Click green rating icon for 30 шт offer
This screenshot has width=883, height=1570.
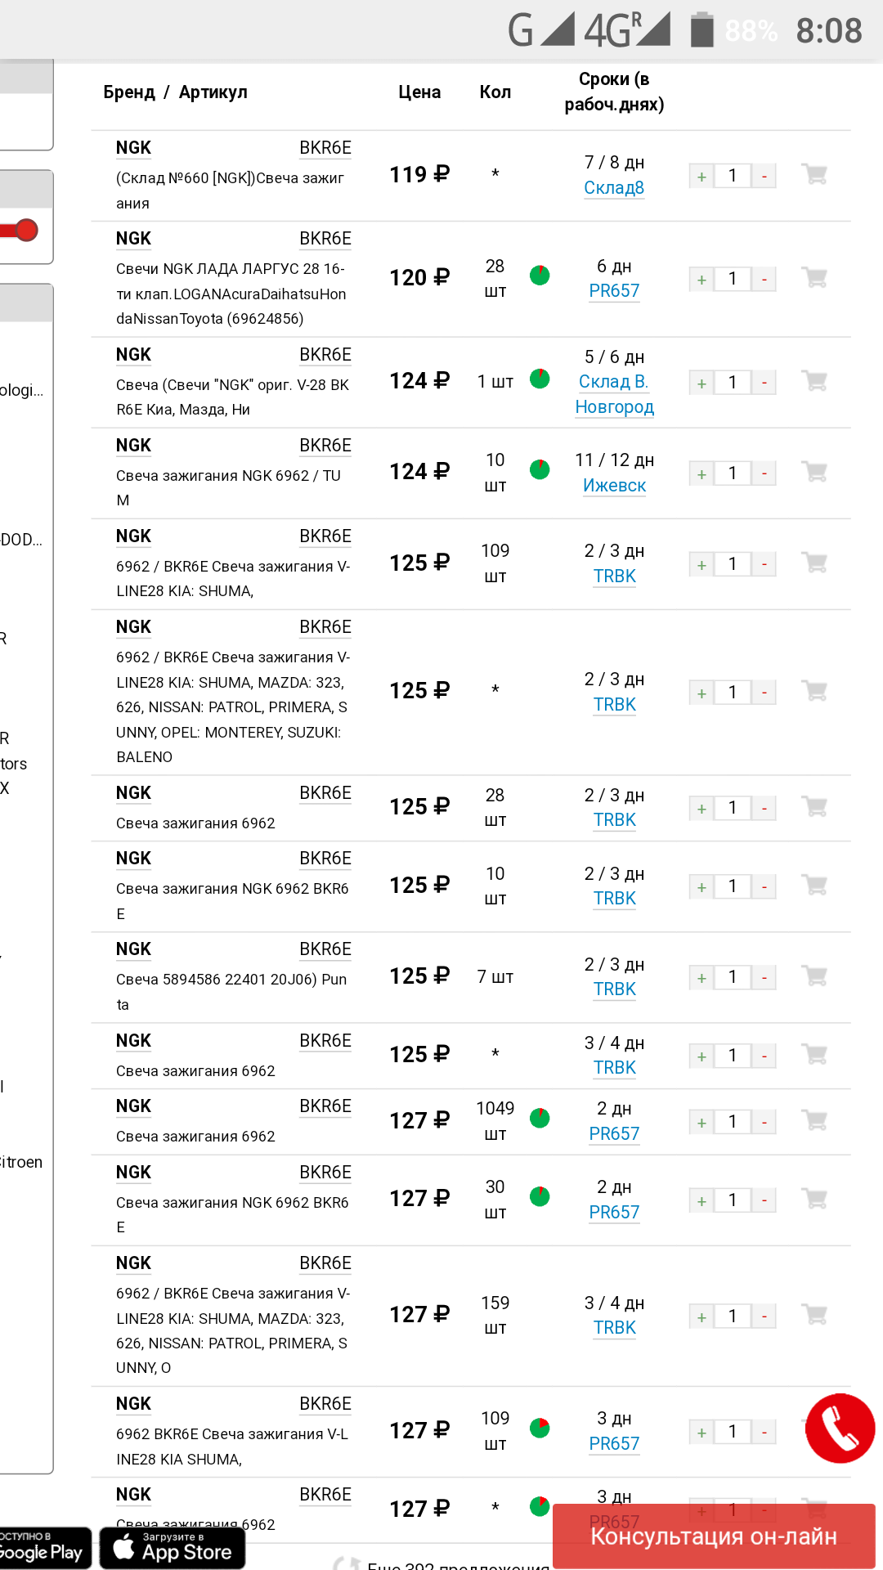tap(540, 1196)
